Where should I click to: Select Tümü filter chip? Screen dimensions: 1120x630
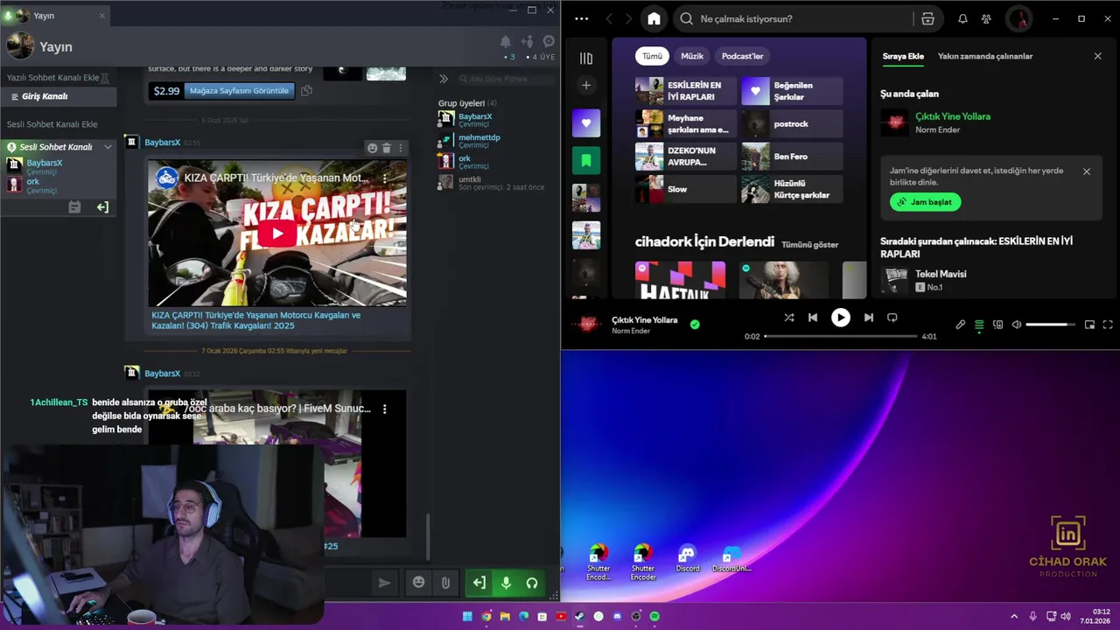tap(653, 56)
